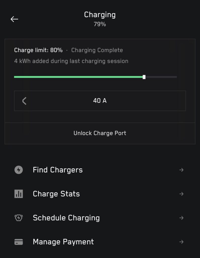200x258 pixels.
Task: Open the Manage Payment menu item
Action: (x=63, y=242)
